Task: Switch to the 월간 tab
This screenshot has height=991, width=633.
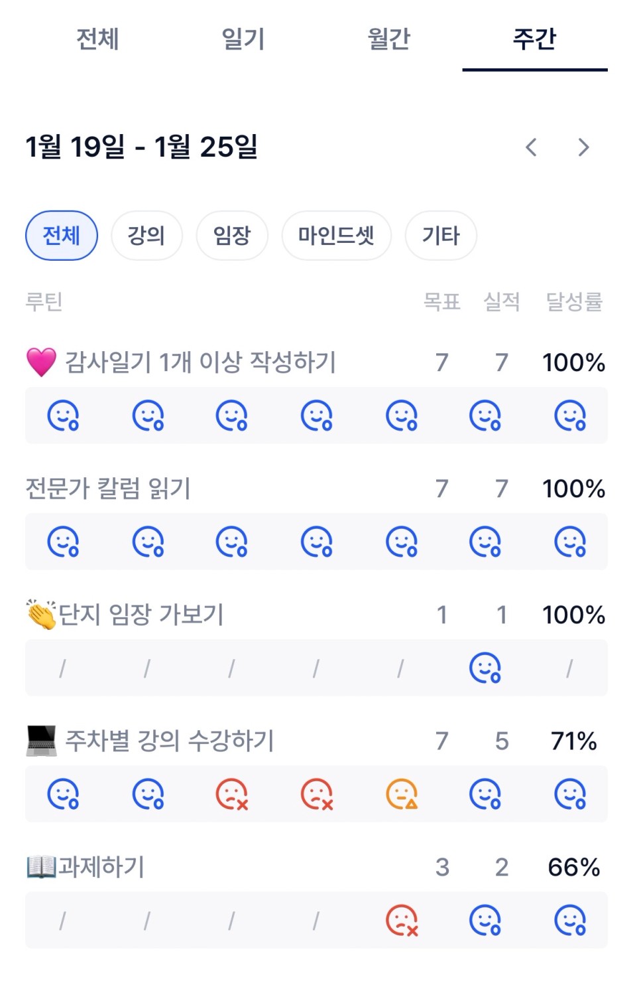Action: [389, 39]
